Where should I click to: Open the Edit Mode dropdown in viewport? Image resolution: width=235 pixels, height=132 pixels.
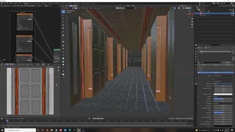66,8
